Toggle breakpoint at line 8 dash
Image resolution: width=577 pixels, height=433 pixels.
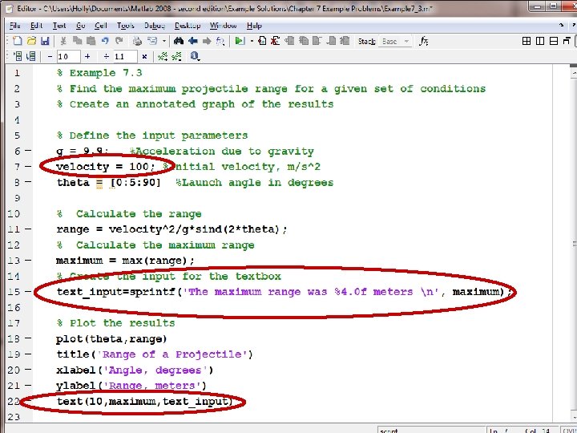[28, 182]
